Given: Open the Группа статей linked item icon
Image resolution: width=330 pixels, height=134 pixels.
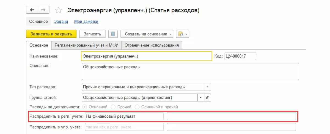Looking at the screenshot, I should click(208, 97).
